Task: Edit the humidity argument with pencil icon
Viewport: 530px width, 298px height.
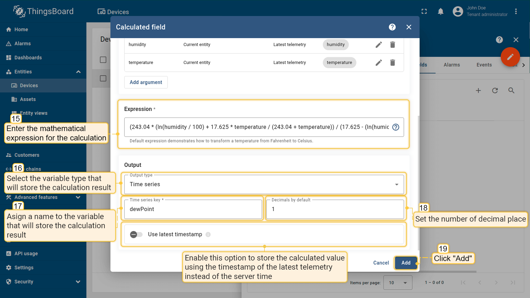Action: pyautogui.click(x=379, y=45)
